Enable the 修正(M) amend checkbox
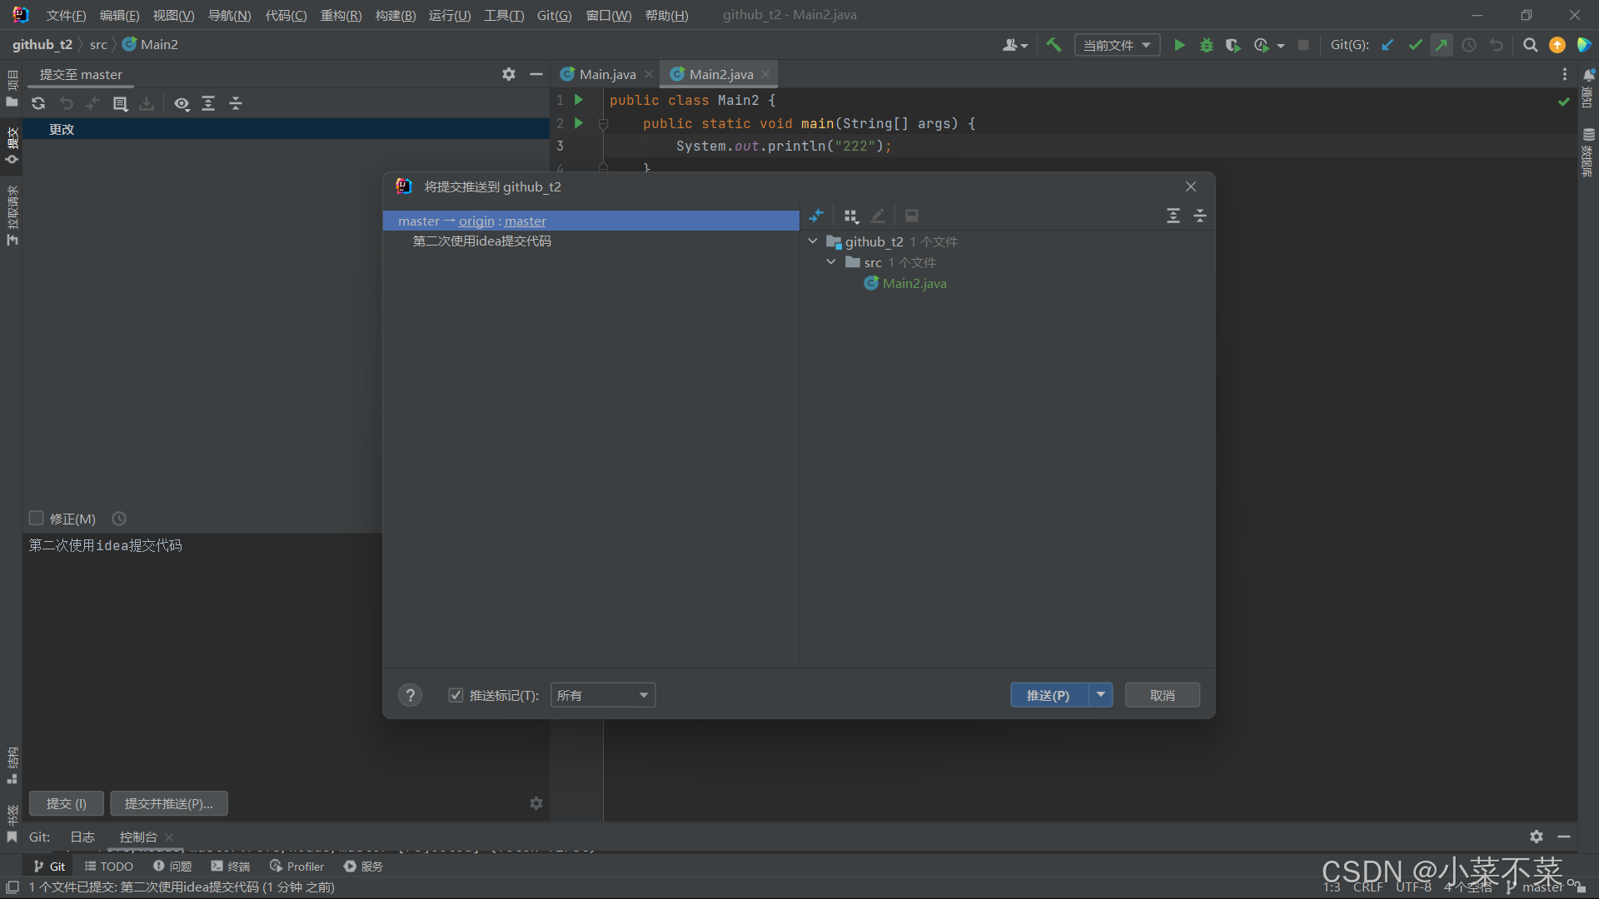The image size is (1599, 899). coord(36,519)
